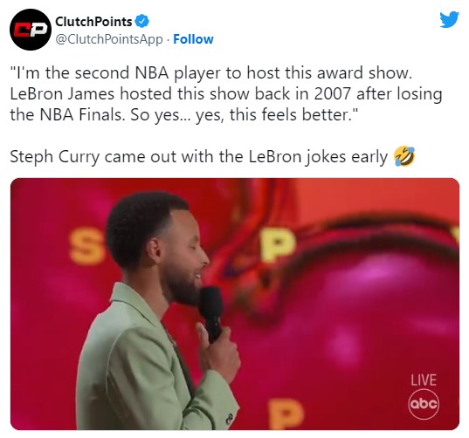The height and width of the screenshot is (438, 469).
Task: Open the ClutchPoints profile avatar
Action: click(x=31, y=30)
